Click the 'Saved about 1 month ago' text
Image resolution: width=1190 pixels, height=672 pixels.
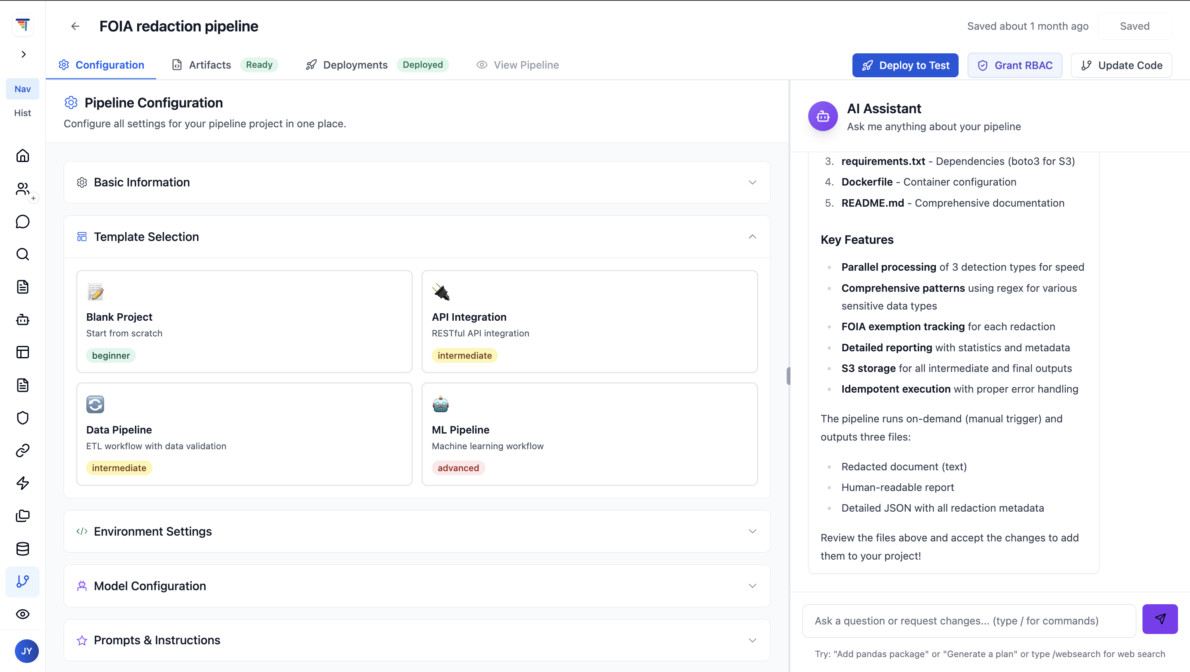point(1028,26)
